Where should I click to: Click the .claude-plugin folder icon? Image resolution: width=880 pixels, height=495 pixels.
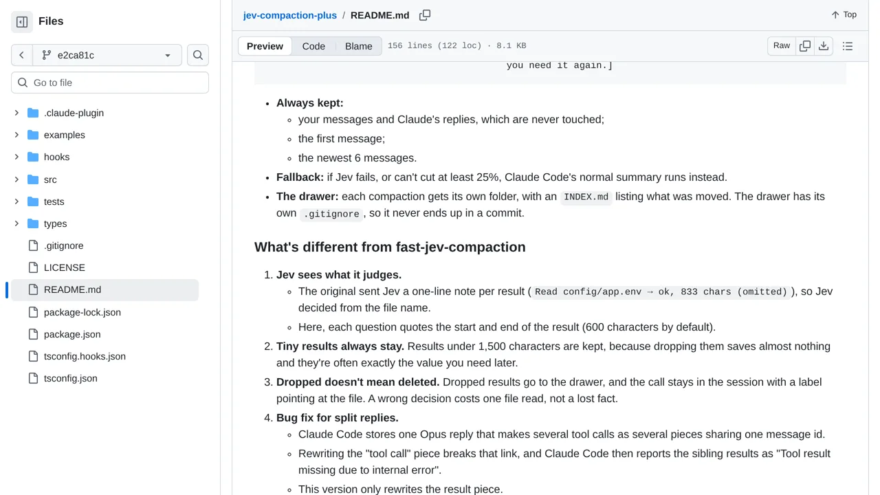pos(33,113)
